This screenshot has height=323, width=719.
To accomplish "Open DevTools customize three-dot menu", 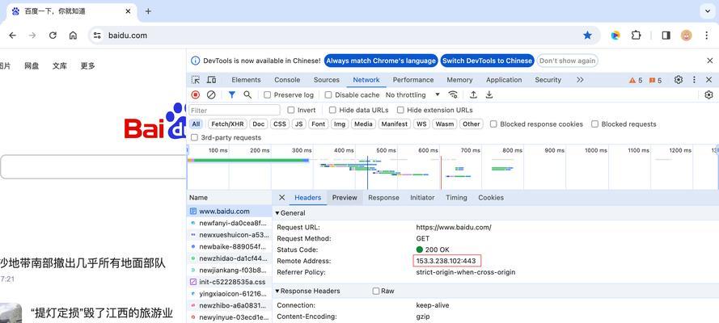I will click(694, 80).
